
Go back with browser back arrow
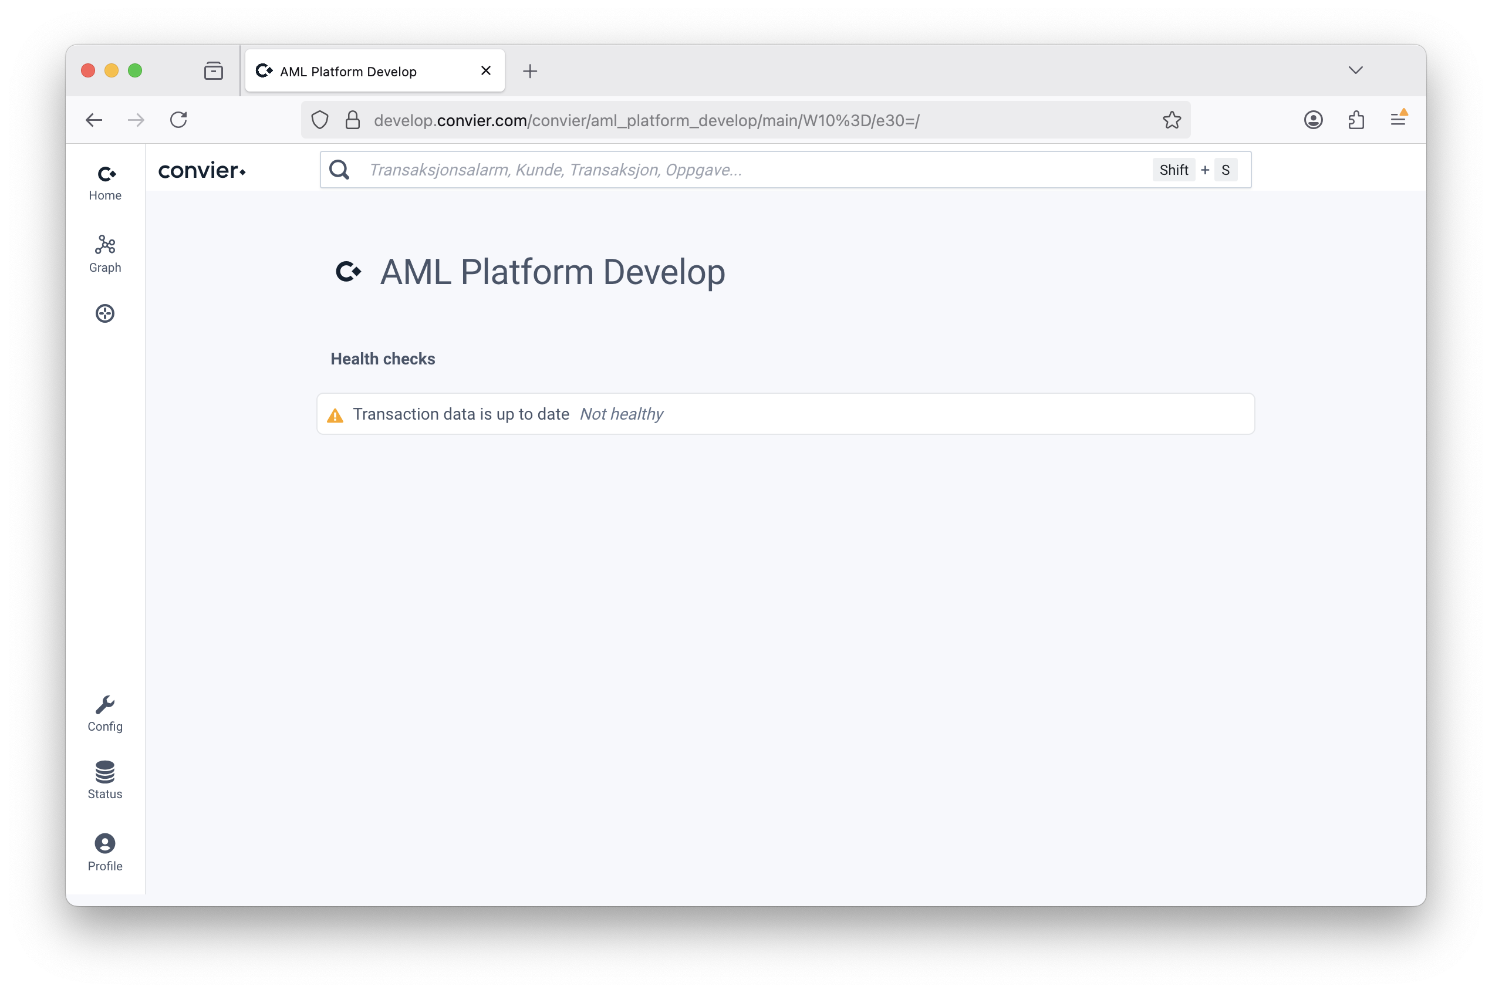(x=94, y=120)
